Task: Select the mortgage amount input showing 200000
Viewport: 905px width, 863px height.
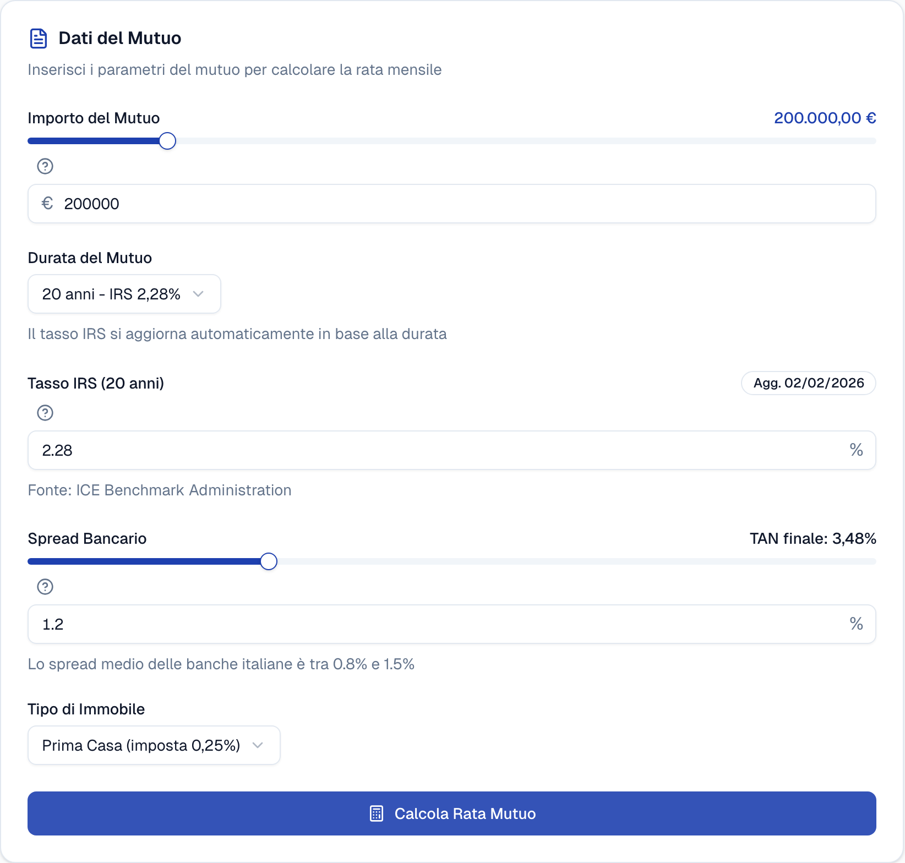Action: (x=385, y=203)
